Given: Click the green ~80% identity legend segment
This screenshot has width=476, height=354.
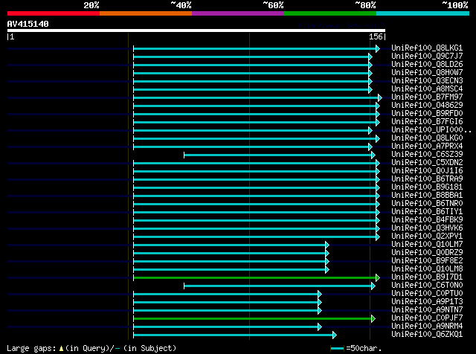Looking at the screenshot, I should click(x=330, y=13).
